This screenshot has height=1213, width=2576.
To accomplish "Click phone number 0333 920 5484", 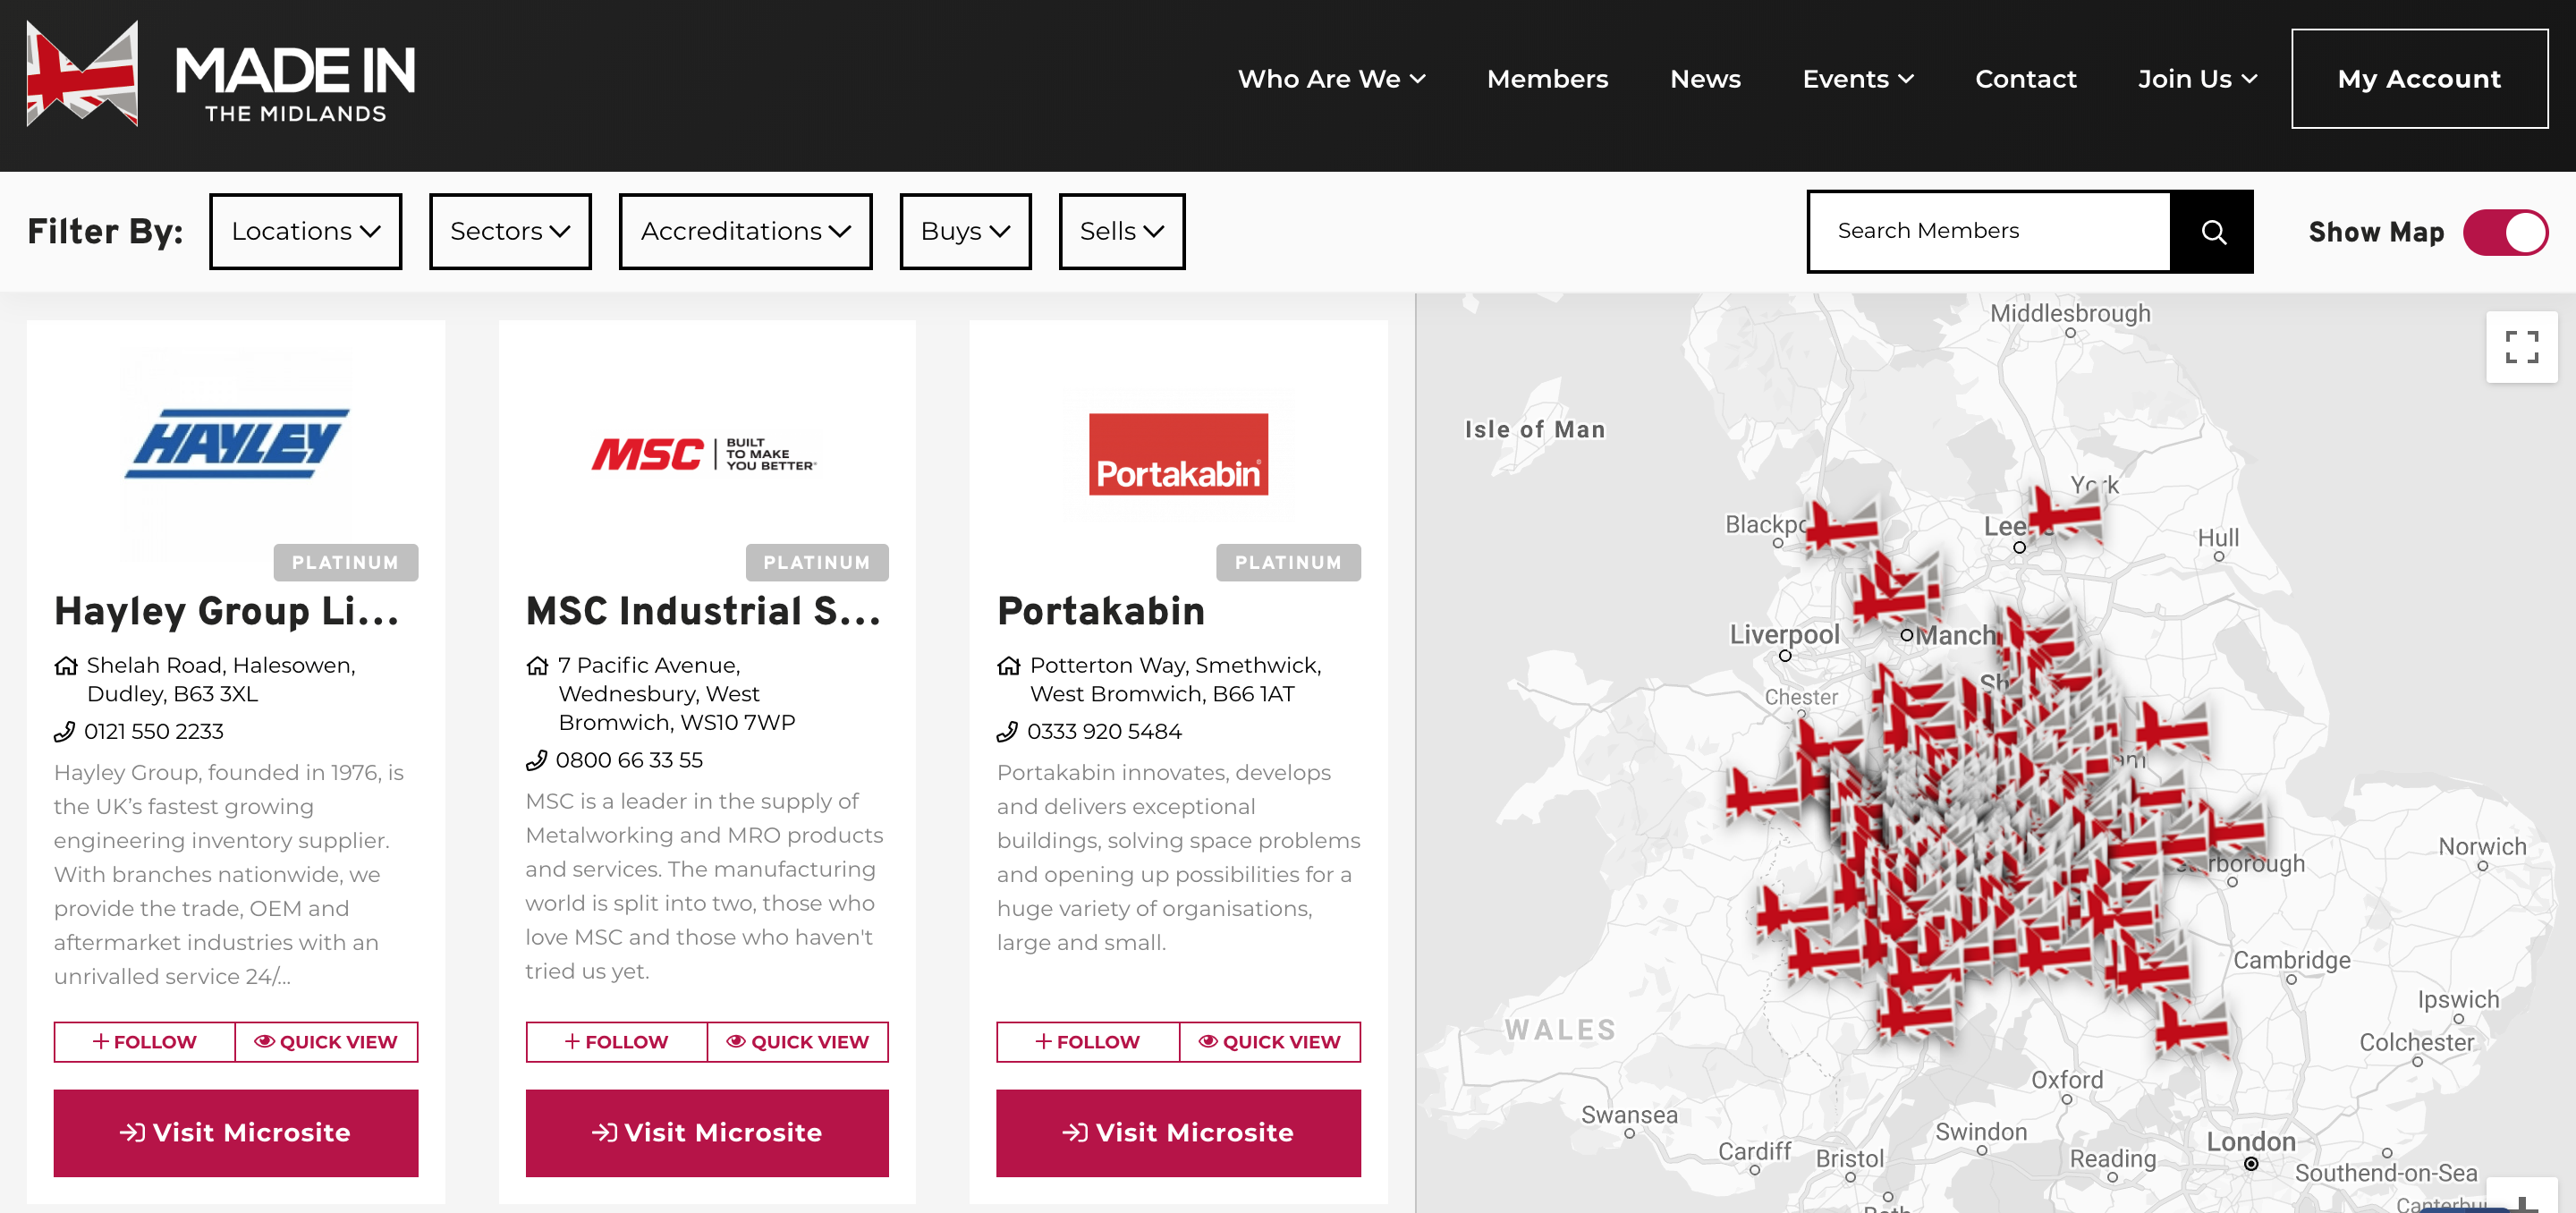I will coord(1104,732).
